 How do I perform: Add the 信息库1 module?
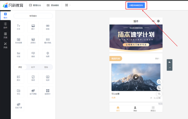tap(48, 92)
